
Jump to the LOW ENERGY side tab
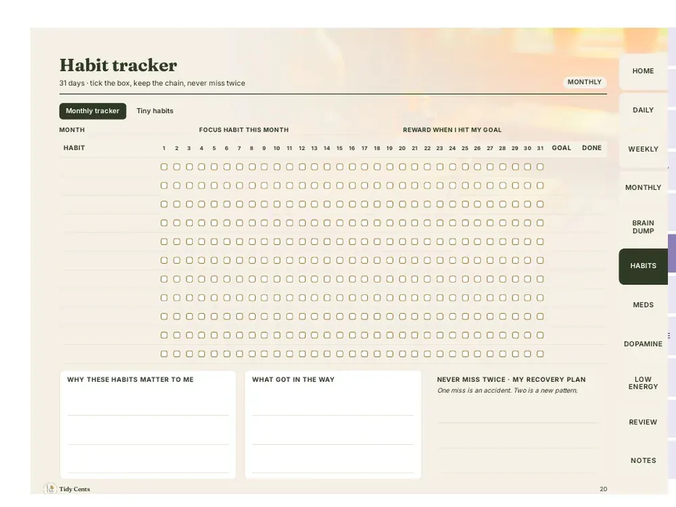click(644, 383)
